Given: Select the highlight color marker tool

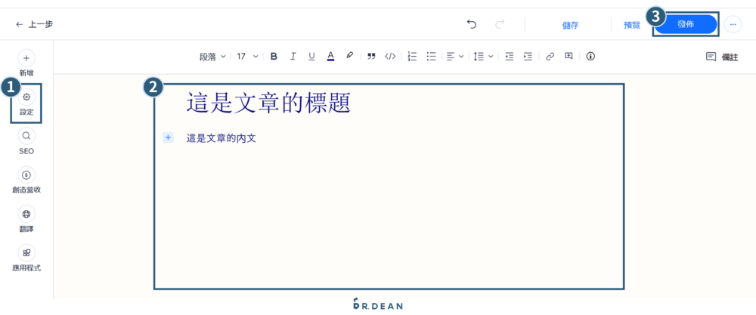Looking at the screenshot, I should pos(350,56).
